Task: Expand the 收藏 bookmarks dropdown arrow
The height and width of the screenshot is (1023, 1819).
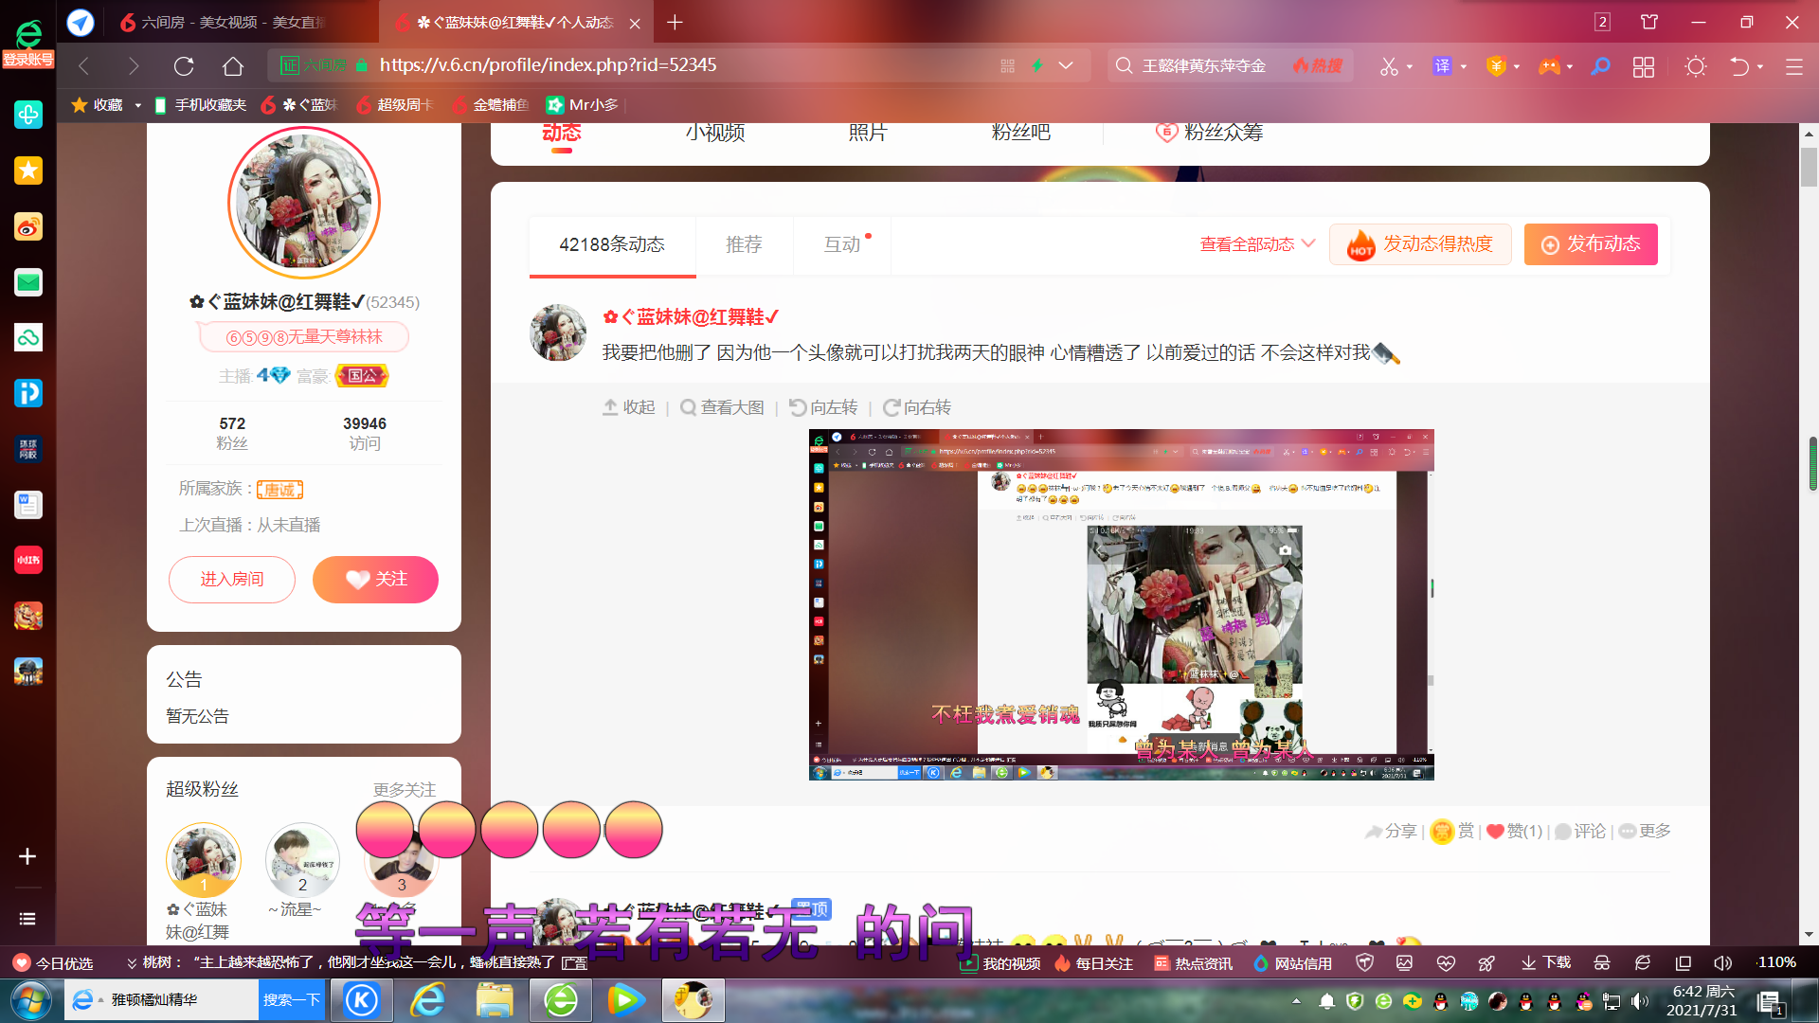Action: (x=137, y=105)
